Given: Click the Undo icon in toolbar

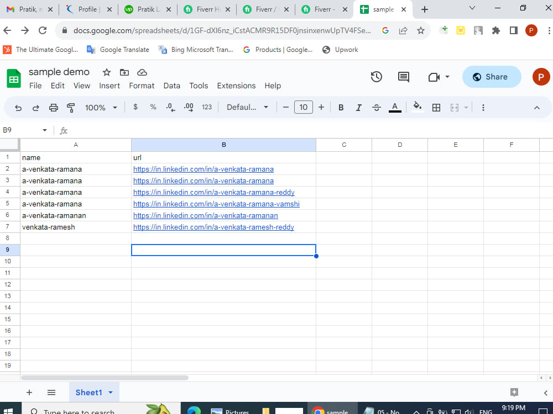Looking at the screenshot, I should tap(18, 108).
